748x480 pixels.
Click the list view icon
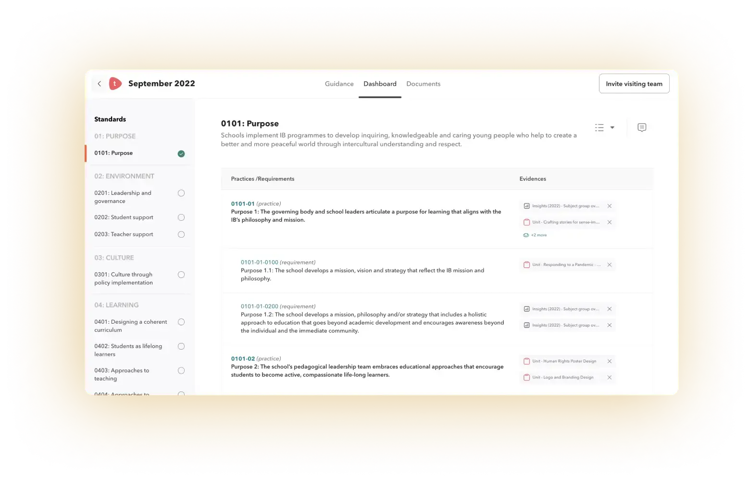coord(599,127)
